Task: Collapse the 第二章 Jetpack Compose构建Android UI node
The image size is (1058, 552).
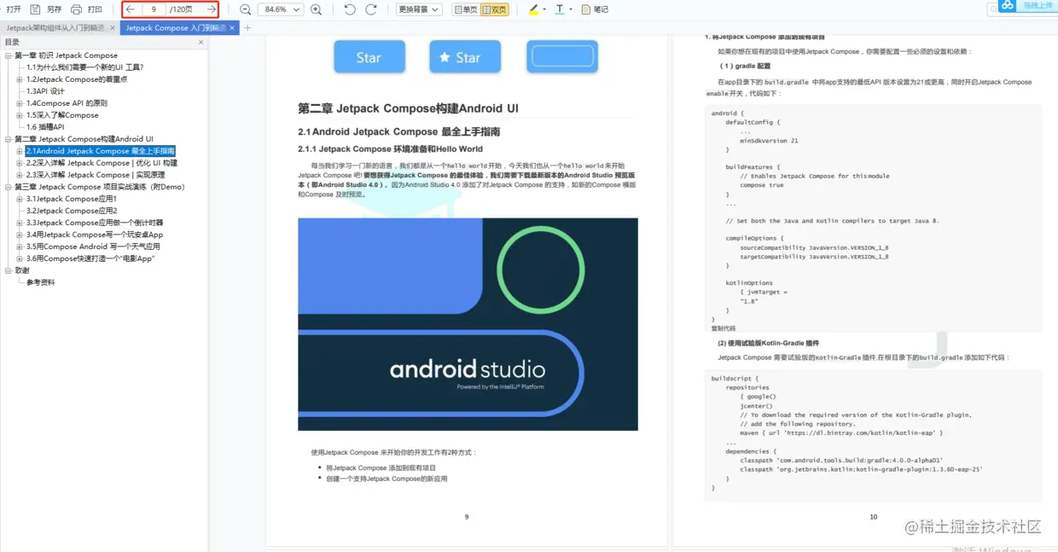Action: click(8, 139)
